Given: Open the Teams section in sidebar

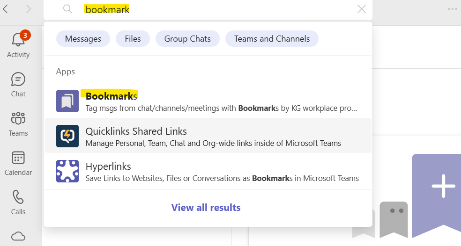Looking at the screenshot, I should point(18,124).
